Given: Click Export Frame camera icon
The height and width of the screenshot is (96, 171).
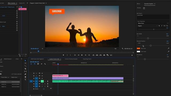Looking at the screenshot, I should point(104,55).
